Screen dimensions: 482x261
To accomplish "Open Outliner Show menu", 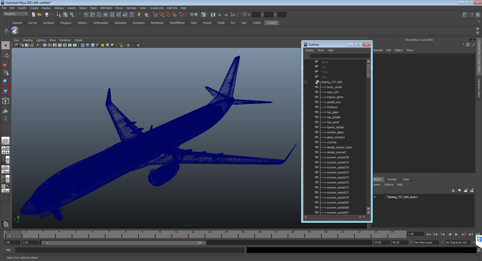I will [x=321, y=50].
